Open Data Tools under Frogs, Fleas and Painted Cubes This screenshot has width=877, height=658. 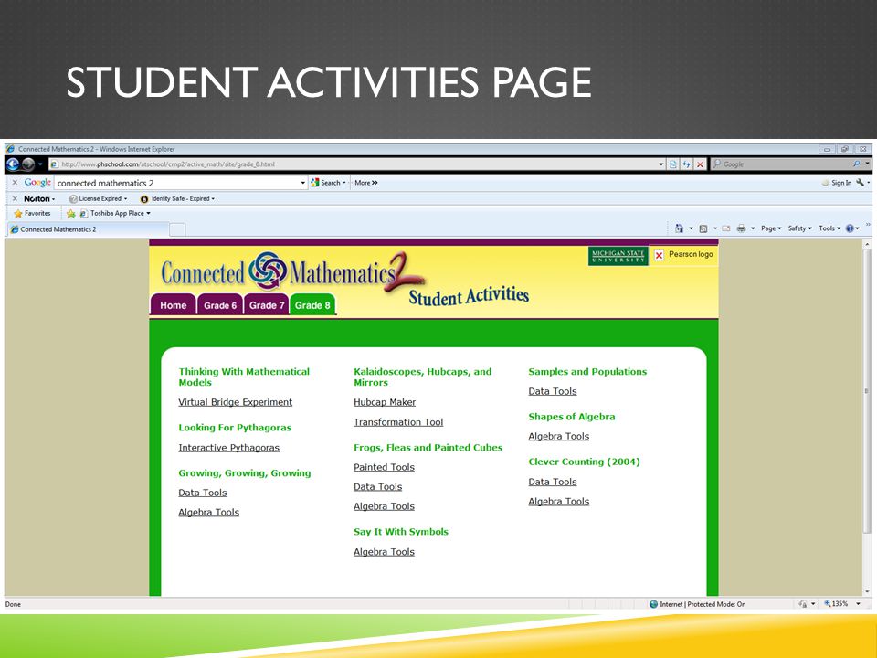[377, 487]
